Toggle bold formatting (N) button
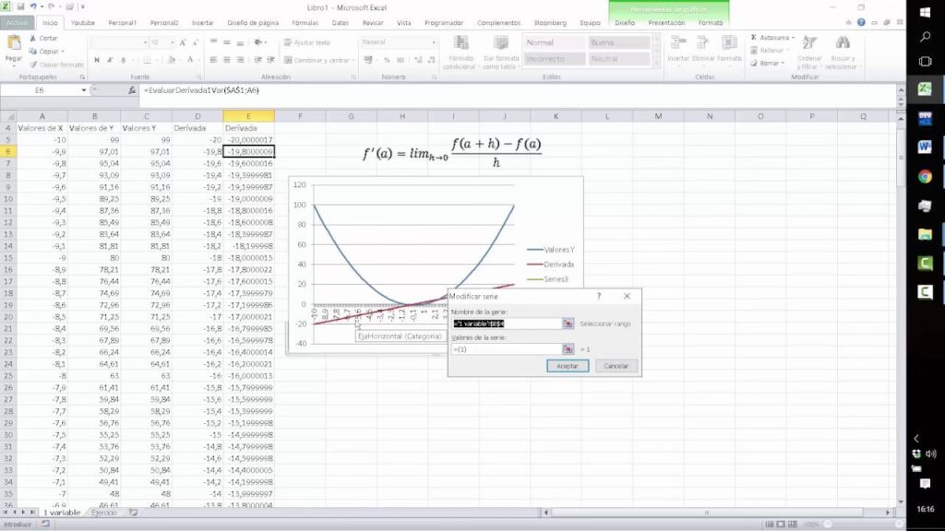The image size is (945, 531). pyautogui.click(x=99, y=61)
